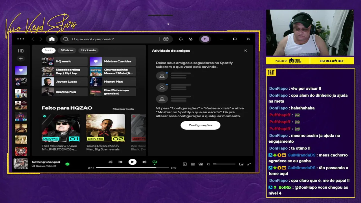Collapse Your Library icon in sidebar
Viewport: 361px width, 203px height.
tap(21, 51)
